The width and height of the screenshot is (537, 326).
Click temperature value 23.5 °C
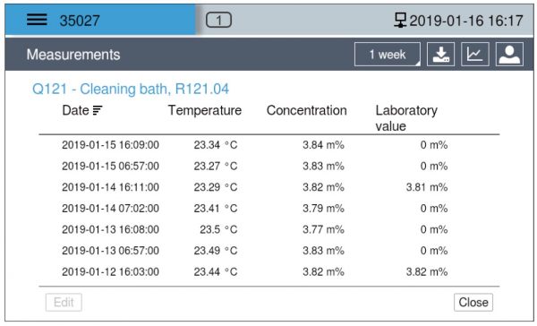pyautogui.click(x=218, y=229)
